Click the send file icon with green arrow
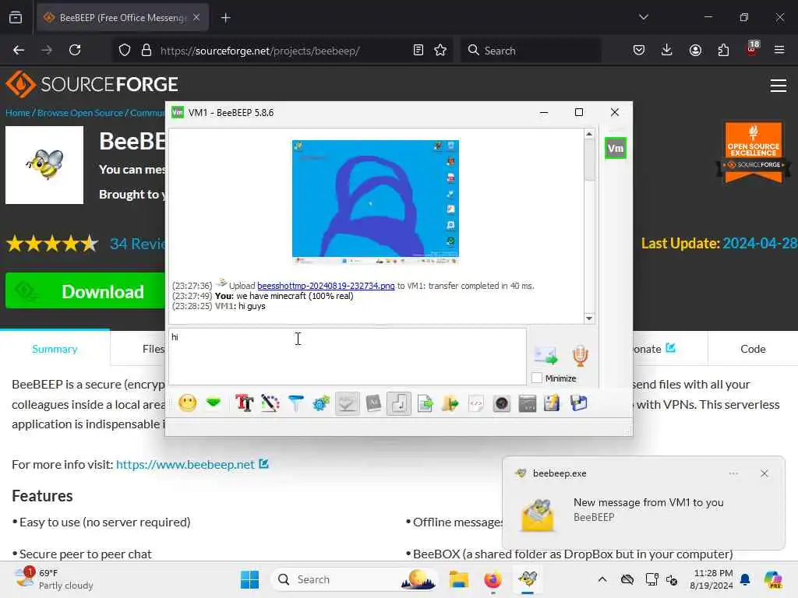 [x=425, y=404]
